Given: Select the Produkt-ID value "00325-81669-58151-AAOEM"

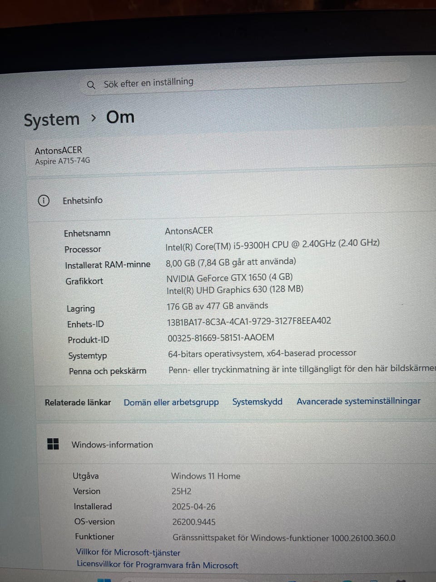Looking at the screenshot, I should 221,337.
